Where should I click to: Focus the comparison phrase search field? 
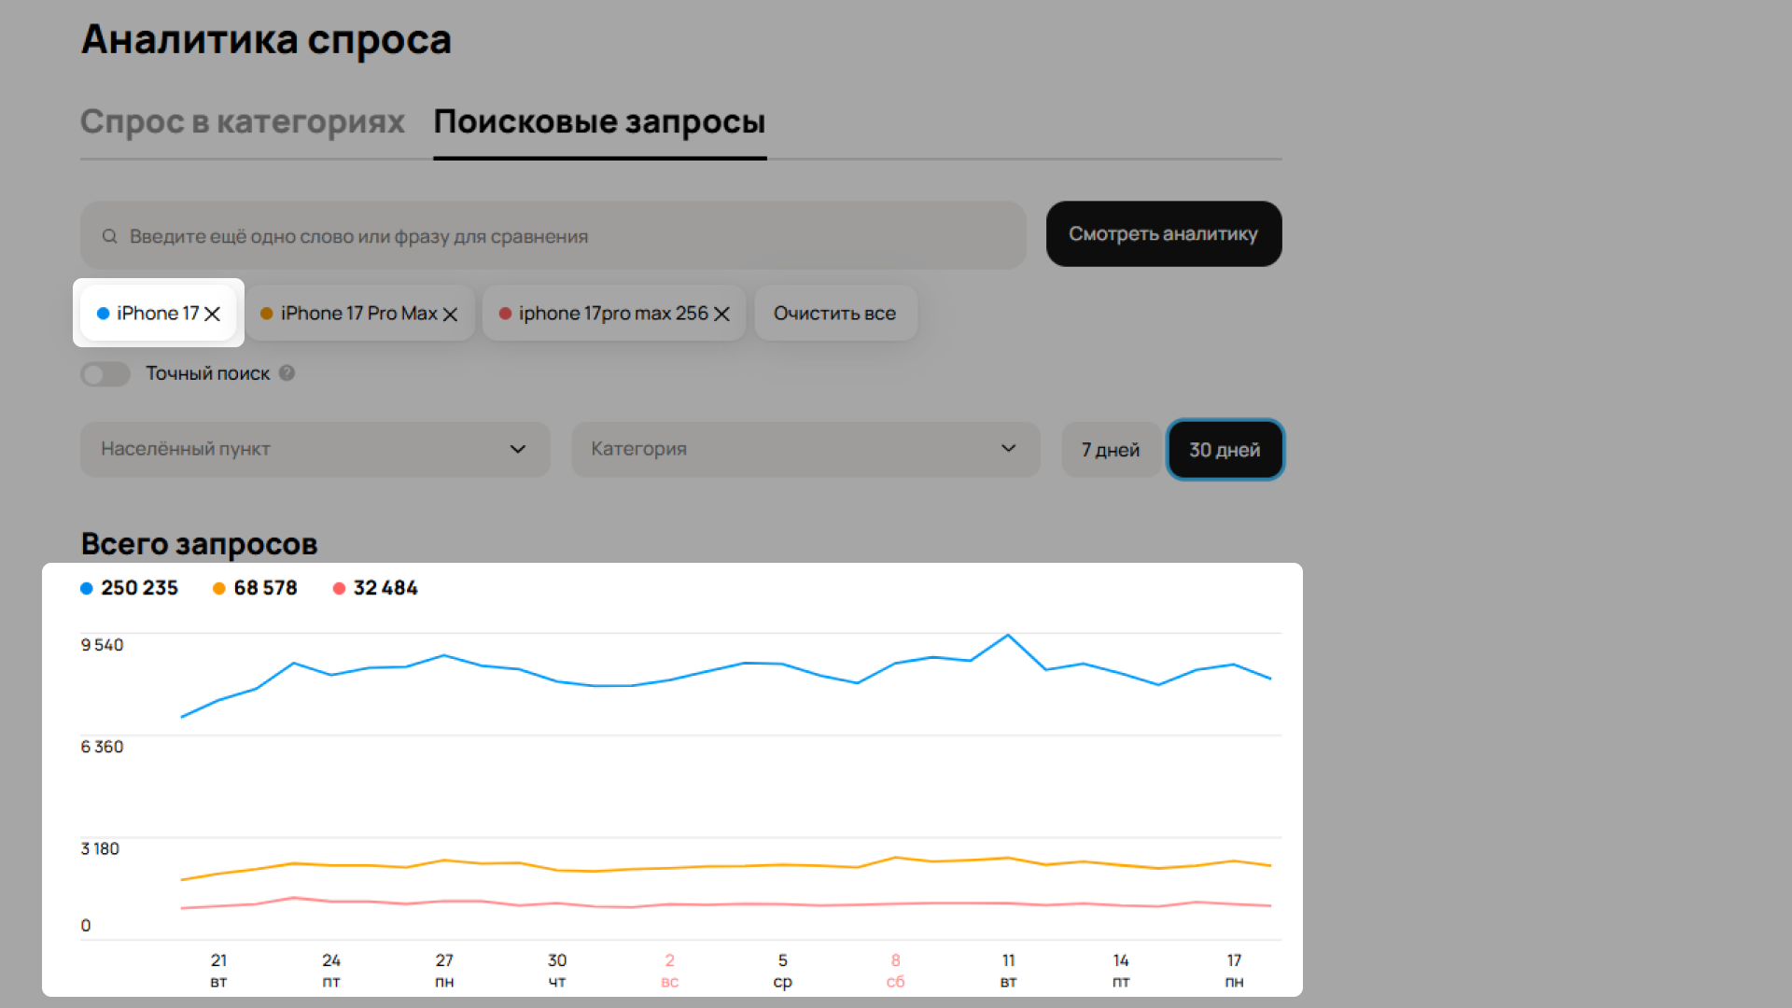point(553,236)
